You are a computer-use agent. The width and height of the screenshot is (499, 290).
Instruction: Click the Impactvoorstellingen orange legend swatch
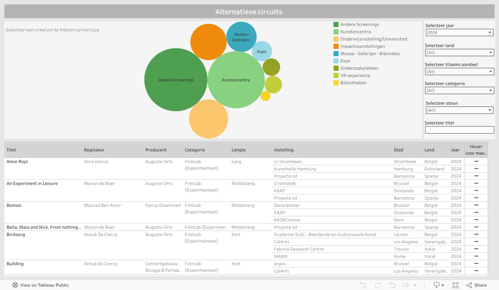(x=336, y=46)
